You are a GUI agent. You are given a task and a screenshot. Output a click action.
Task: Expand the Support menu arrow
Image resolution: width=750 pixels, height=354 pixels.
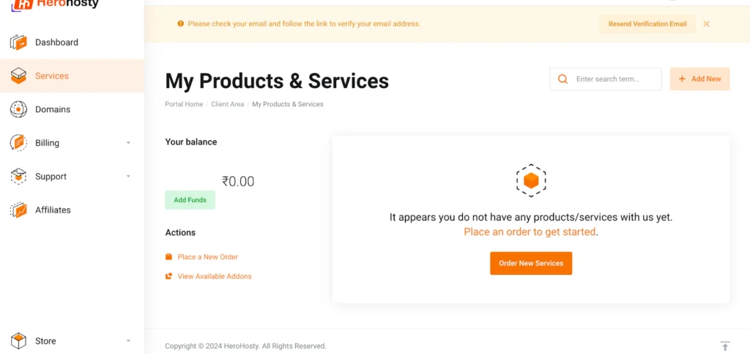coord(128,177)
